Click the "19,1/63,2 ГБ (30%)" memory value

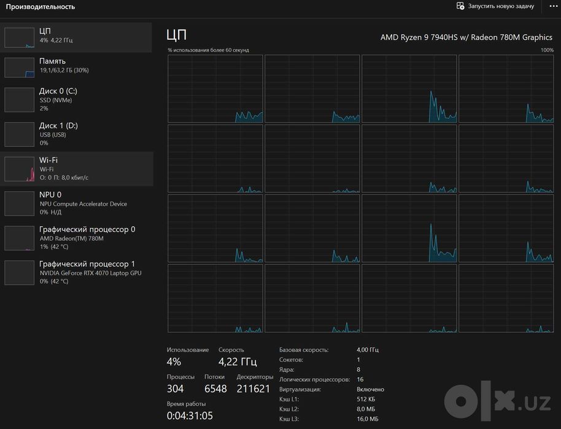click(64, 70)
